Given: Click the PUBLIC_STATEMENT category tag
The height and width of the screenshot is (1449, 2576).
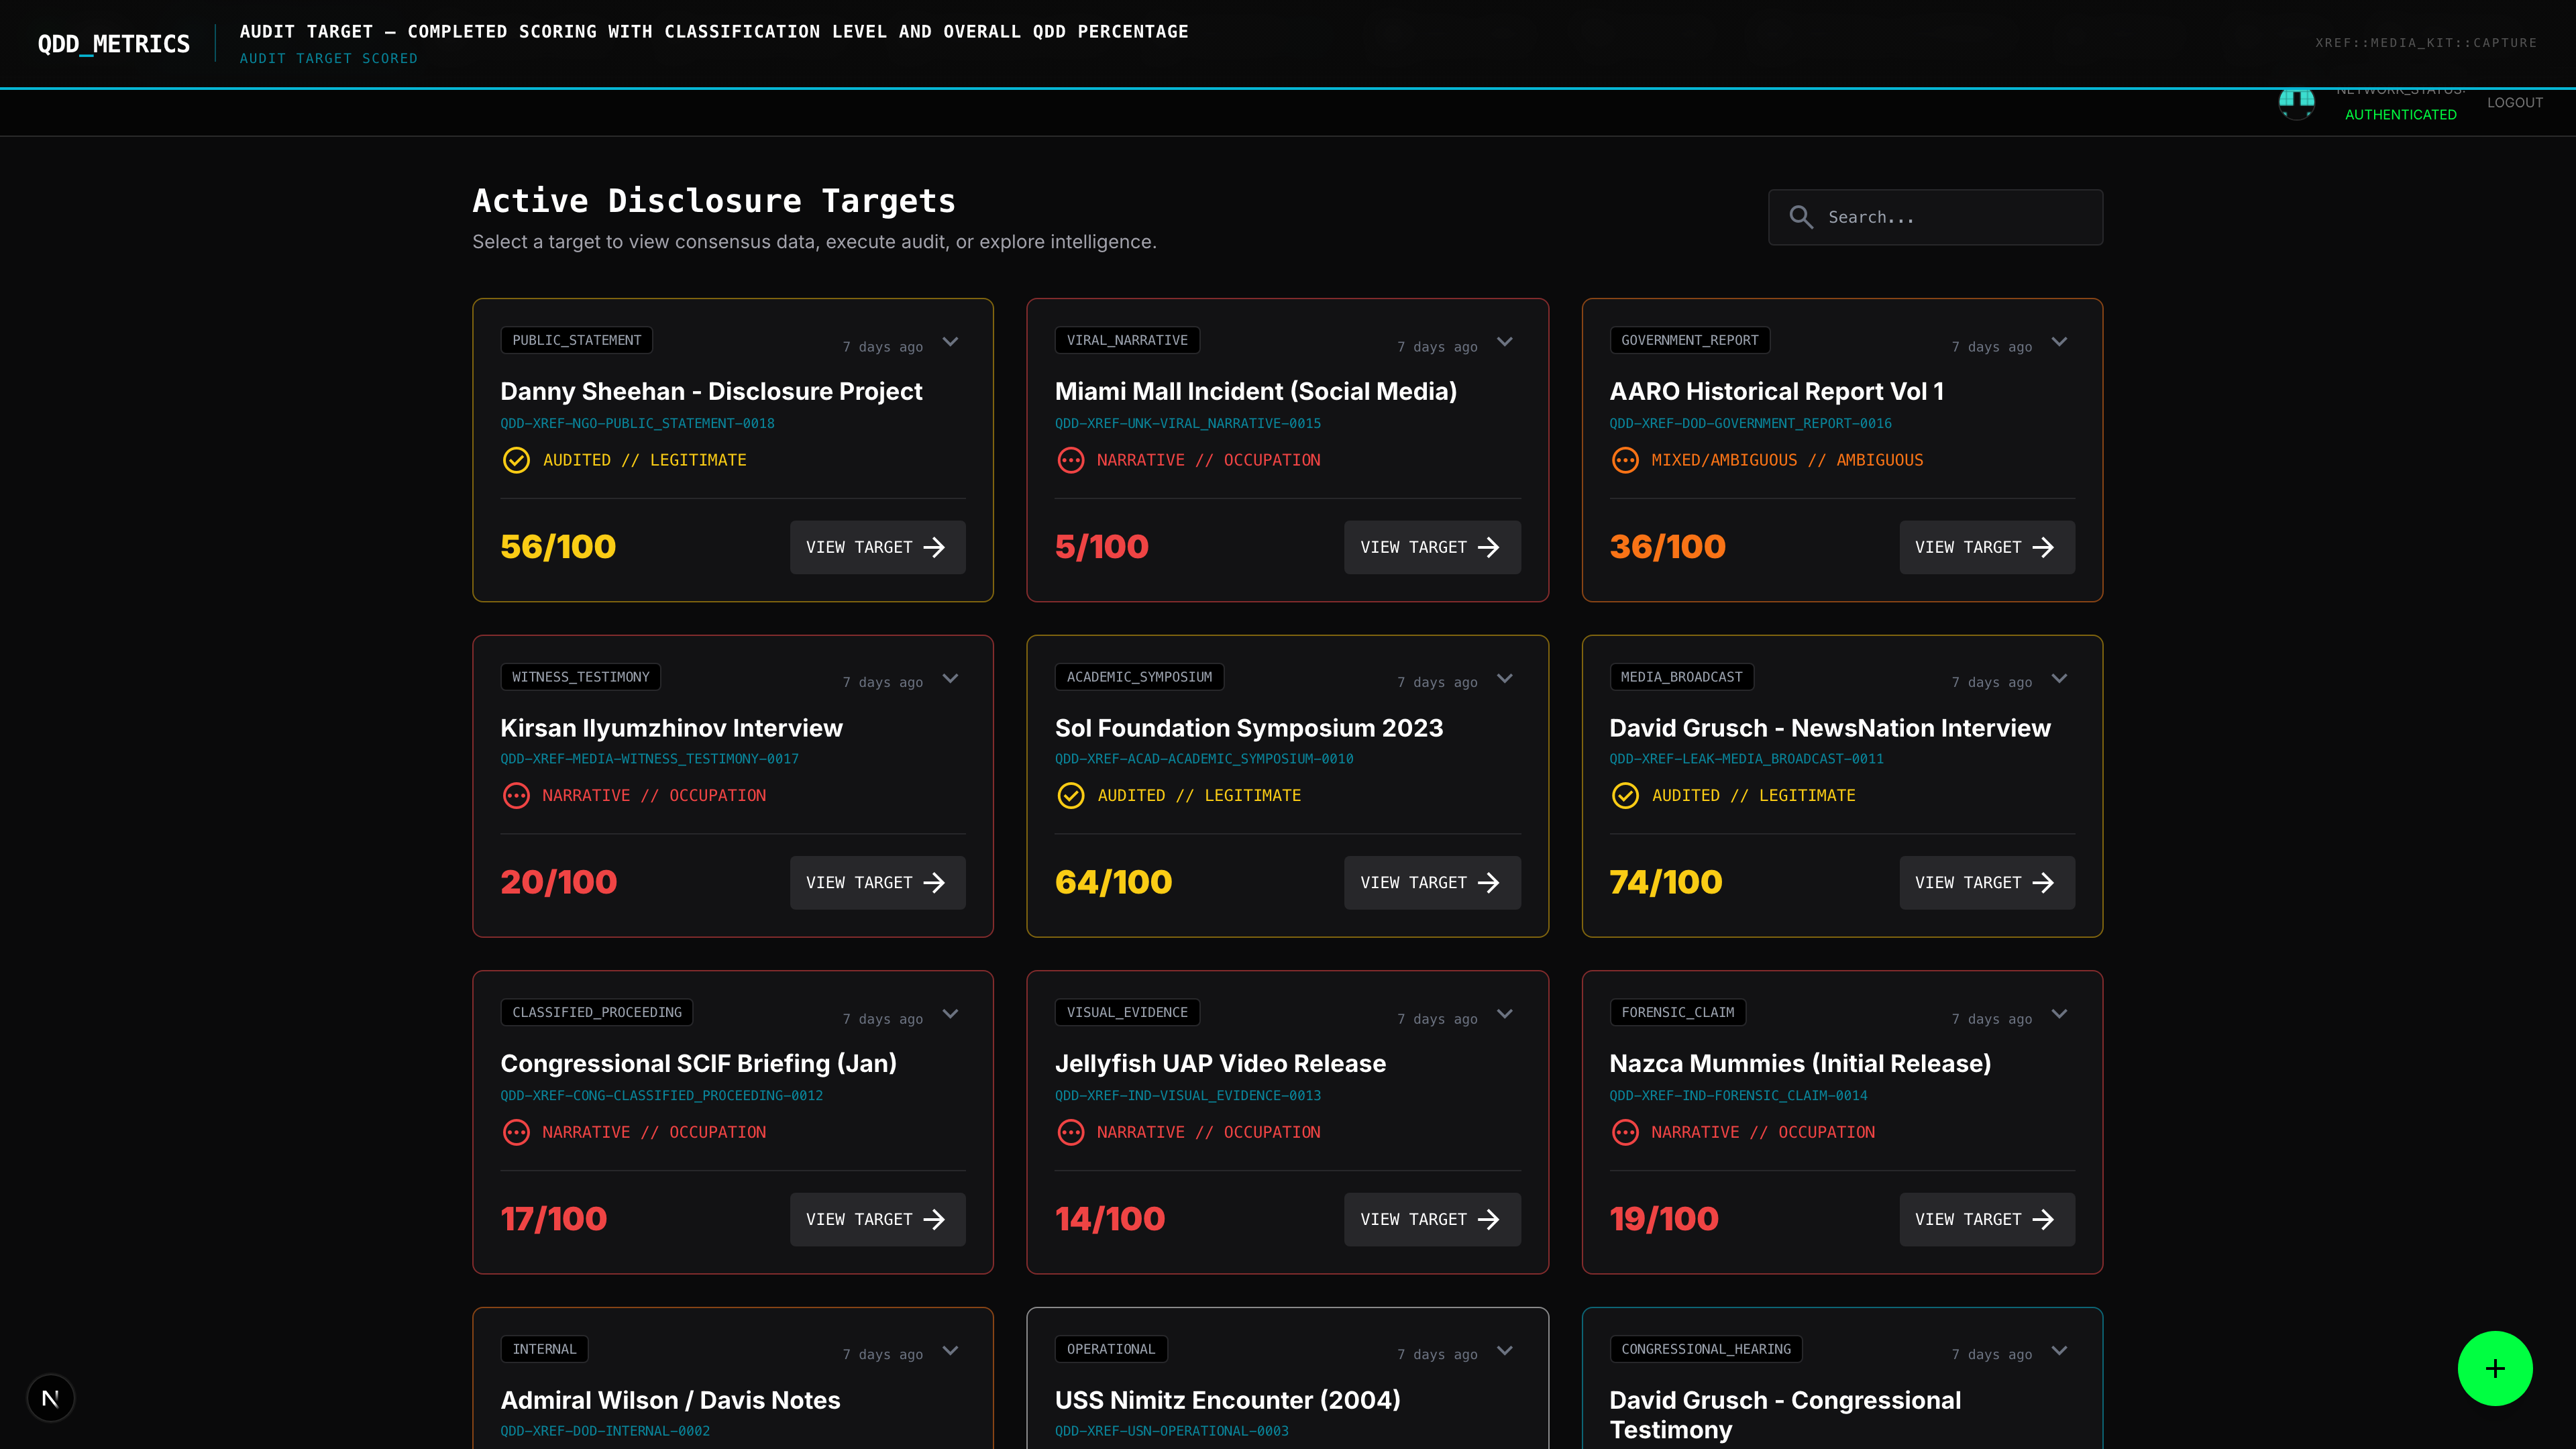Looking at the screenshot, I should pyautogui.click(x=576, y=340).
